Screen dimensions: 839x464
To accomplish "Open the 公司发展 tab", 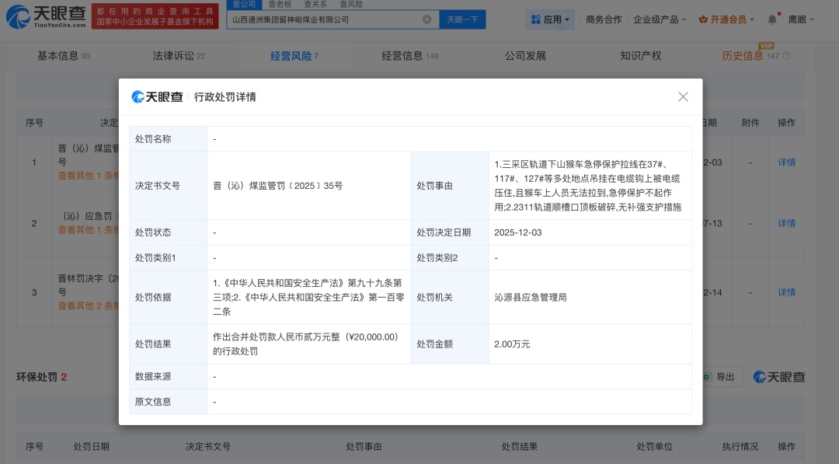I will [525, 56].
